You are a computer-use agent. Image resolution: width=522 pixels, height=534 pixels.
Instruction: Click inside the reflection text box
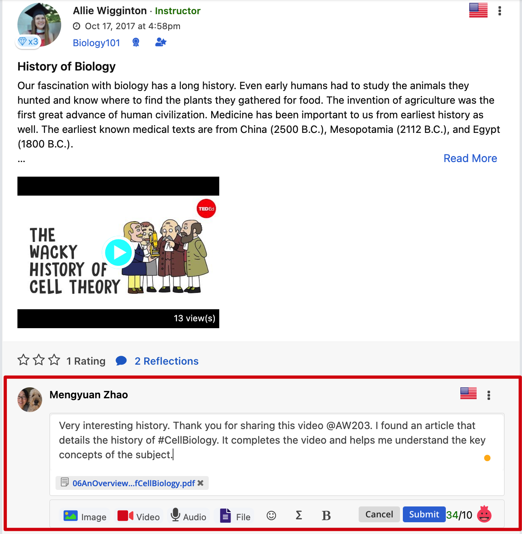coord(277,441)
